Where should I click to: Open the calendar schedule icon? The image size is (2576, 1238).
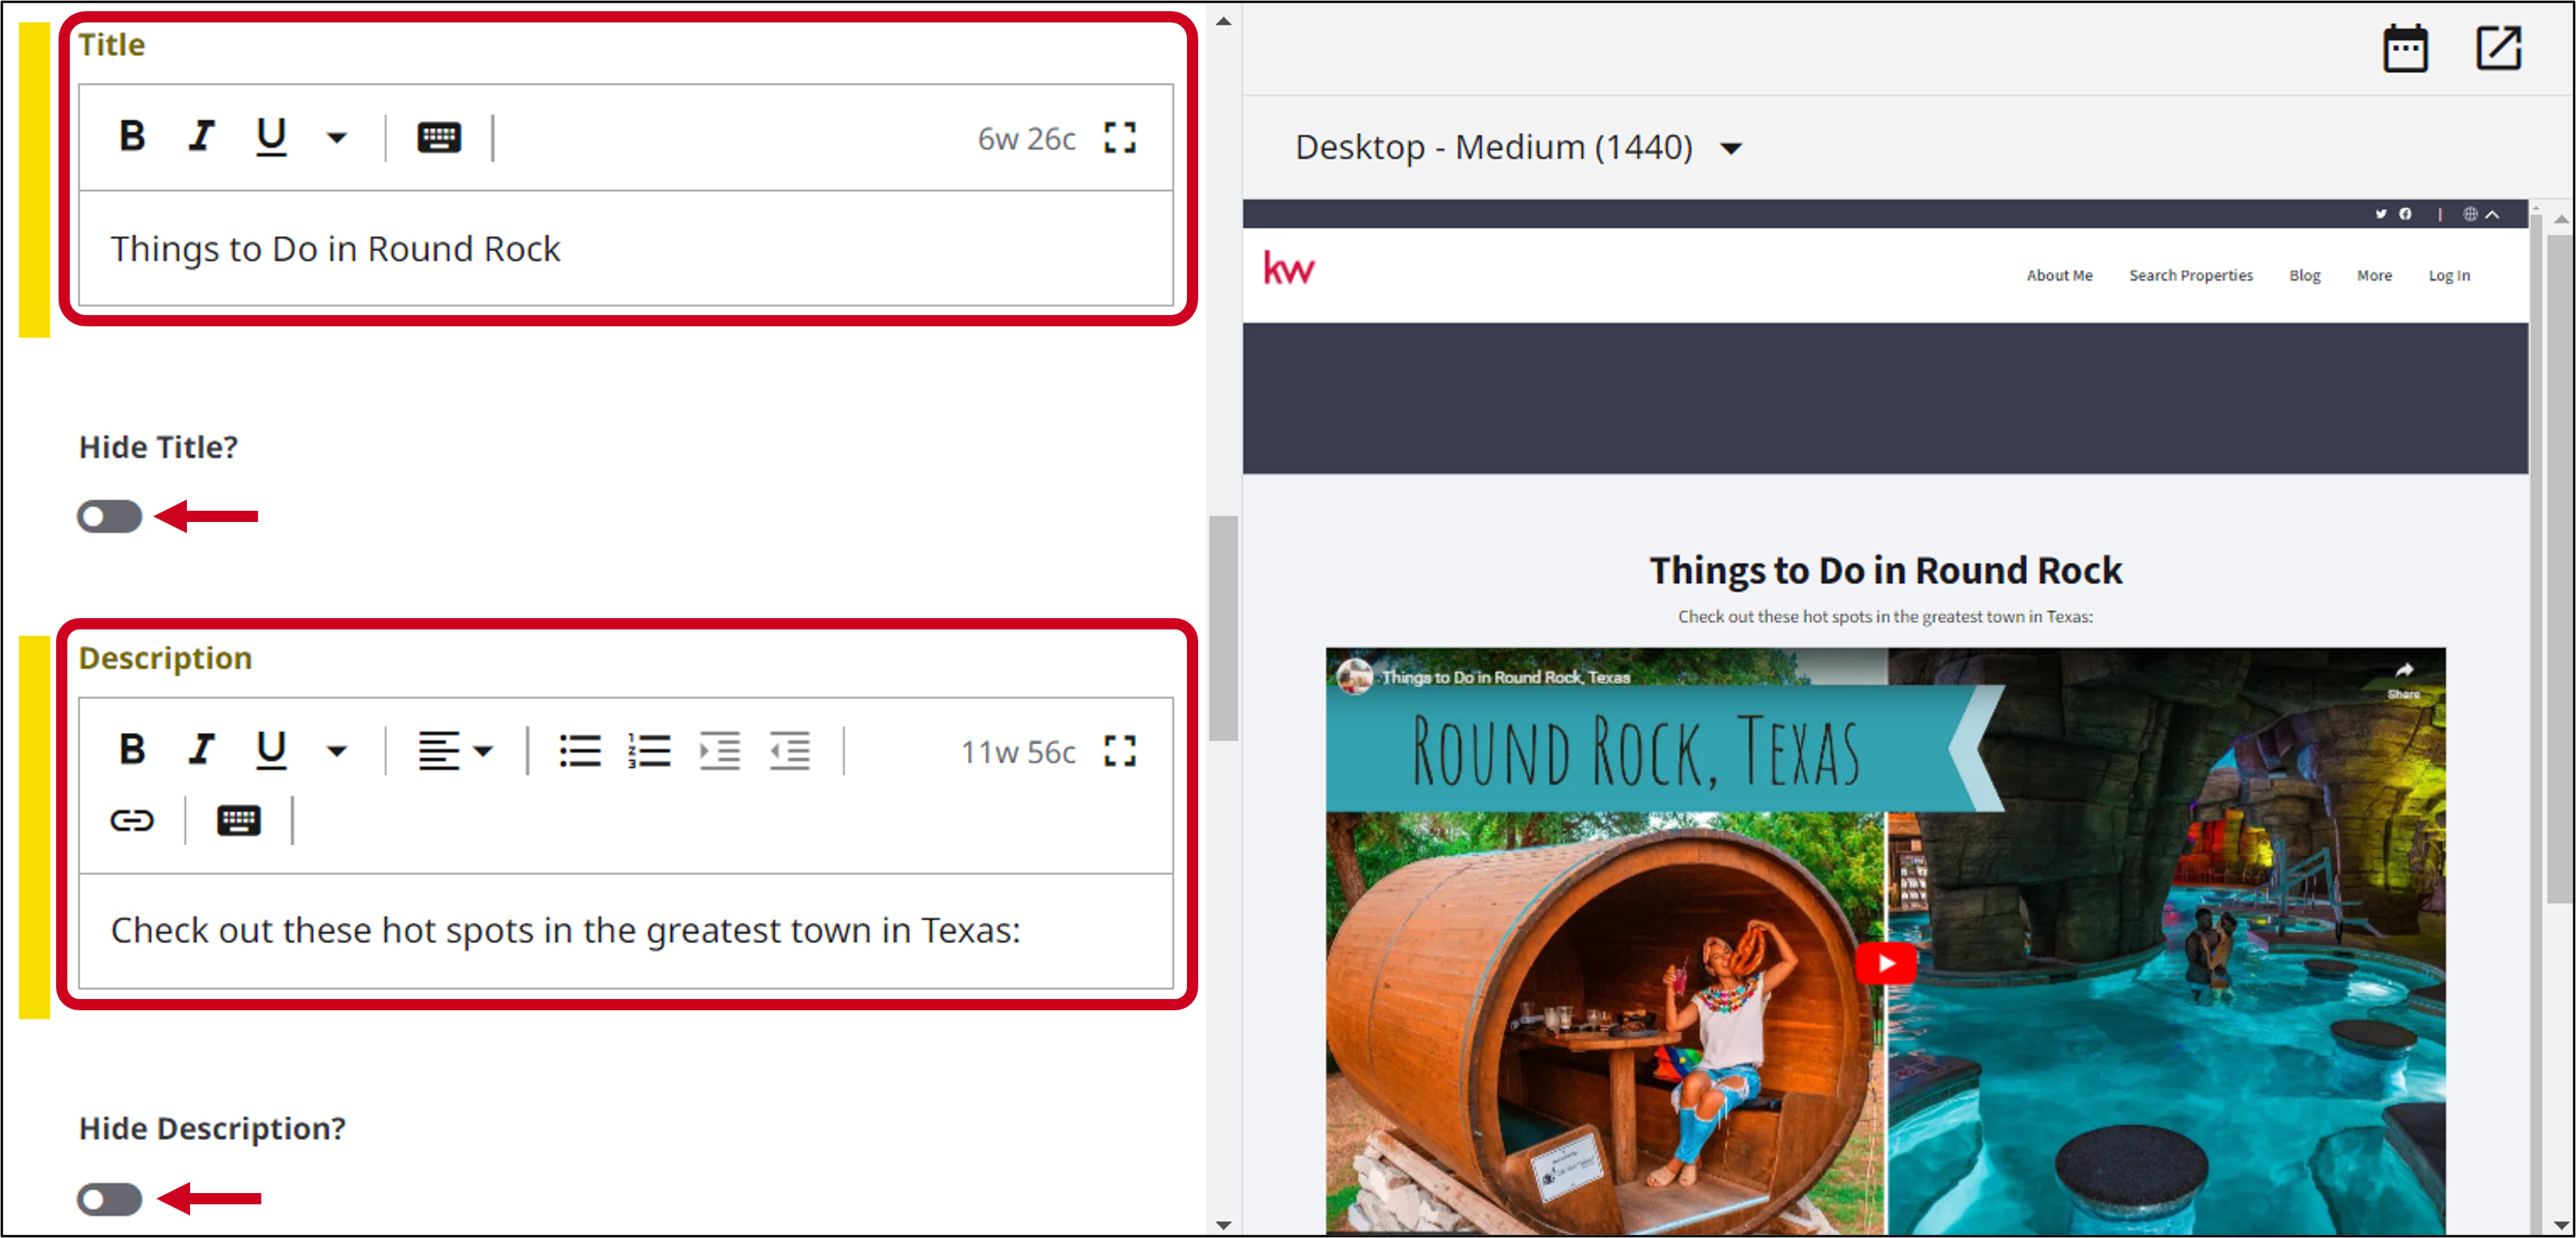2405,49
